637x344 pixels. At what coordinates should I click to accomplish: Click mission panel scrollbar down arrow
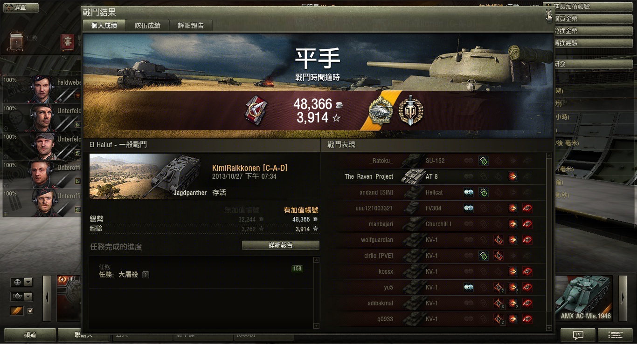tap(316, 326)
